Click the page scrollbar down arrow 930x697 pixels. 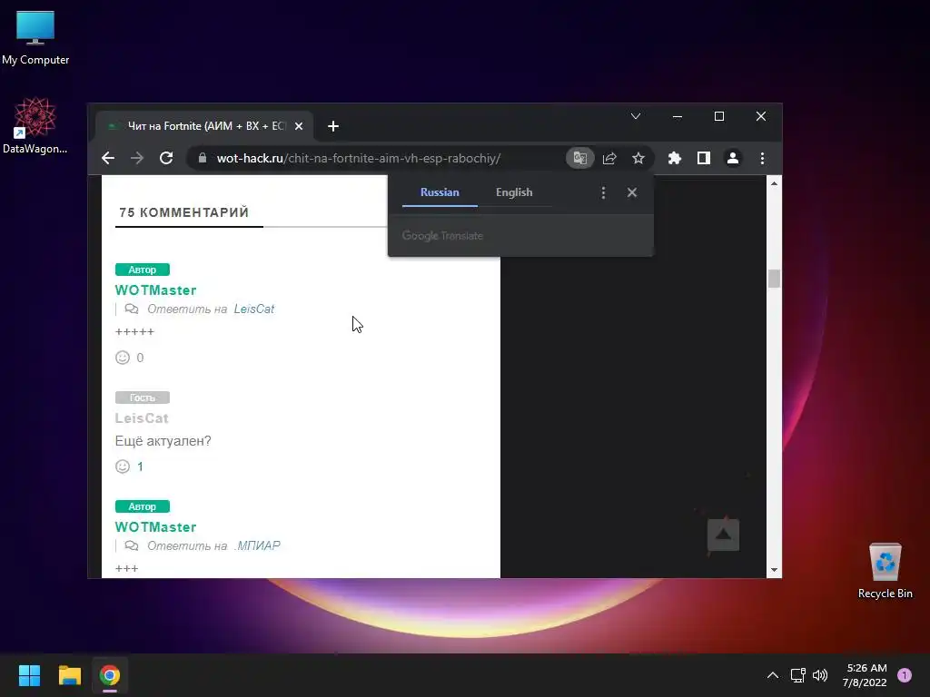pos(774,570)
